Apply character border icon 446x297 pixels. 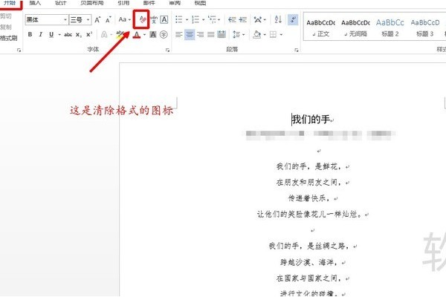pos(164,19)
